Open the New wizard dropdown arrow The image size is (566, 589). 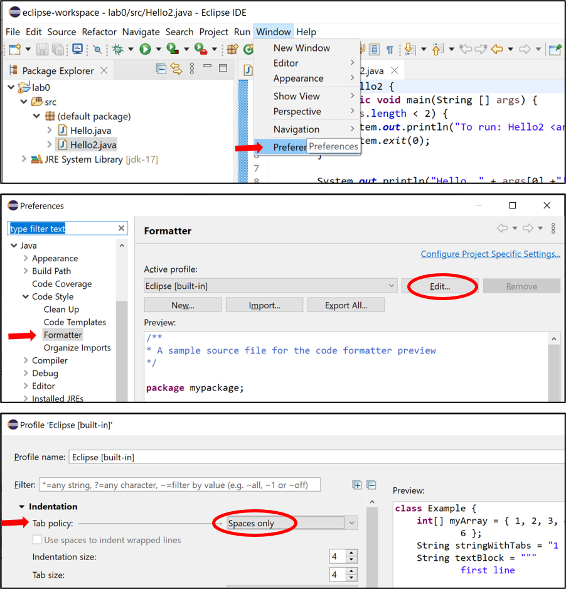point(28,49)
